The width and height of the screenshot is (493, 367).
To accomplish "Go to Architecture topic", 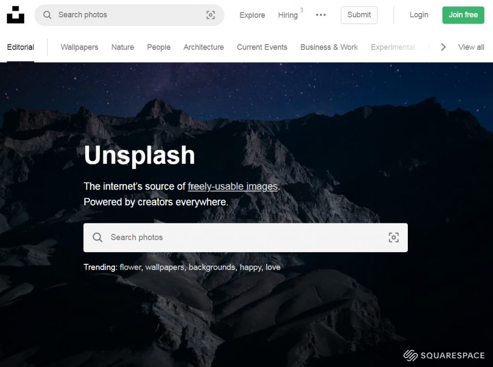I will click(x=204, y=47).
